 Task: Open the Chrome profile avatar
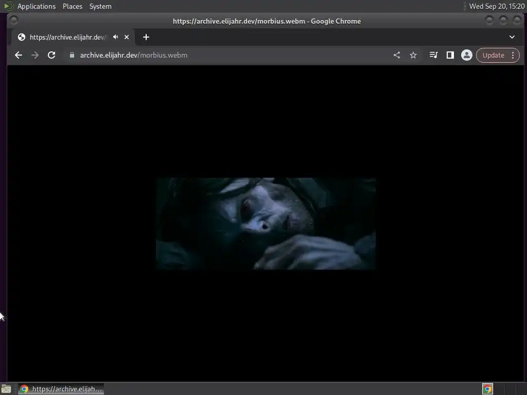(x=466, y=55)
